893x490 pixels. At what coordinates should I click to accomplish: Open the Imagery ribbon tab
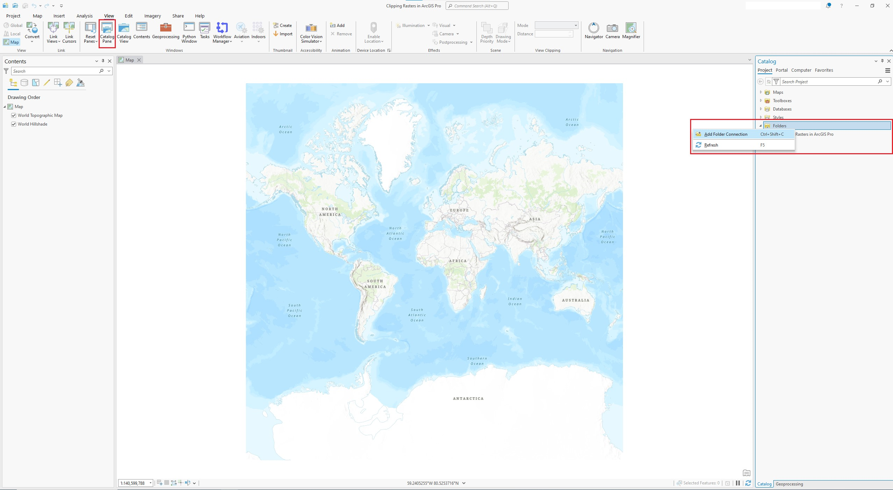(153, 16)
